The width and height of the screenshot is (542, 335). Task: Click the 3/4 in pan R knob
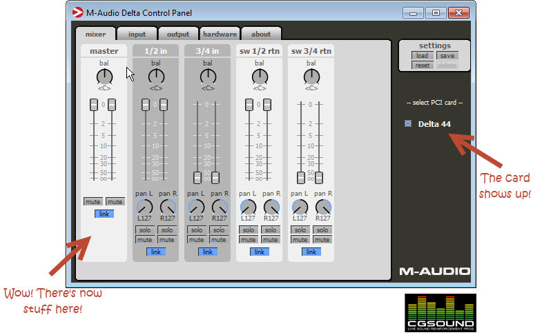[220, 207]
